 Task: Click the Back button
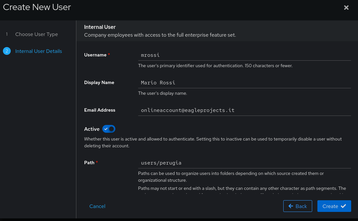(298, 206)
